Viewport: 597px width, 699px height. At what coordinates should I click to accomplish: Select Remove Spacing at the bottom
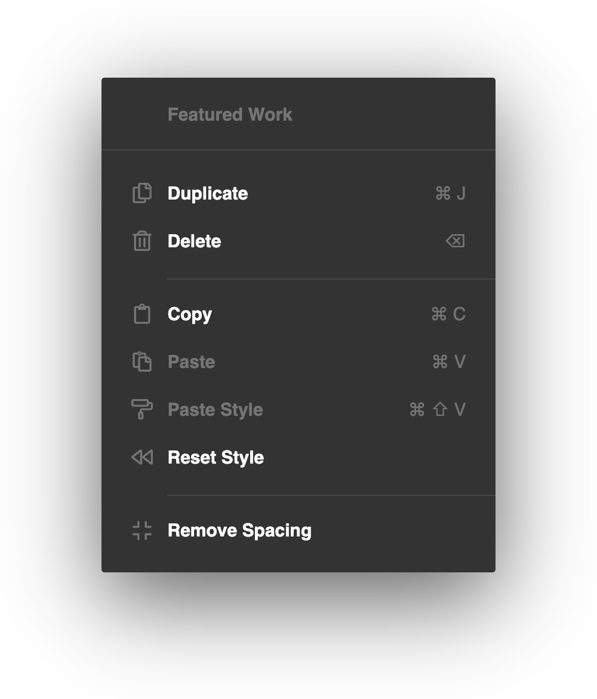(x=239, y=530)
